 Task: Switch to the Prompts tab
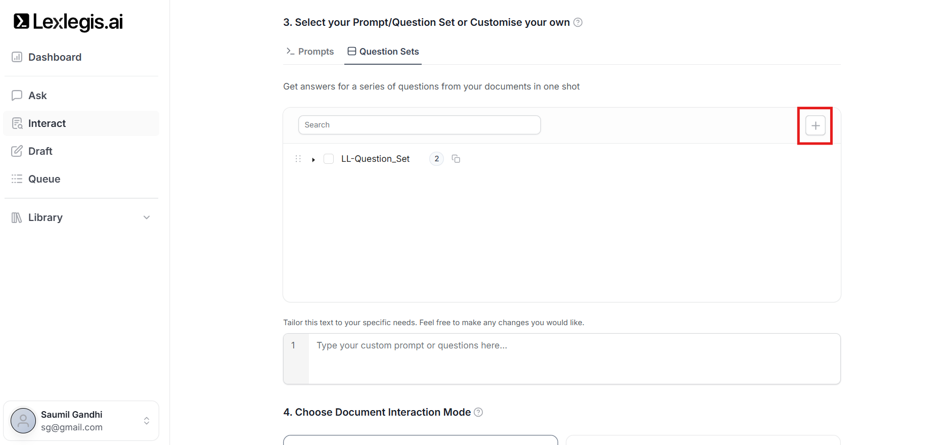tap(310, 52)
